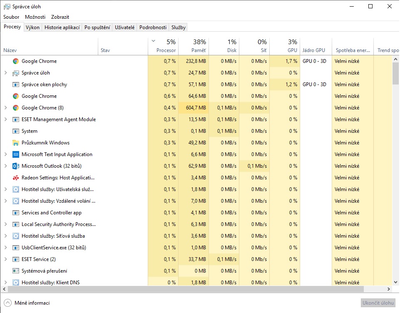Switch to the Podrobnosti tab
The width and height of the screenshot is (400, 313).
pyautogui.click(x=153, y=27)
